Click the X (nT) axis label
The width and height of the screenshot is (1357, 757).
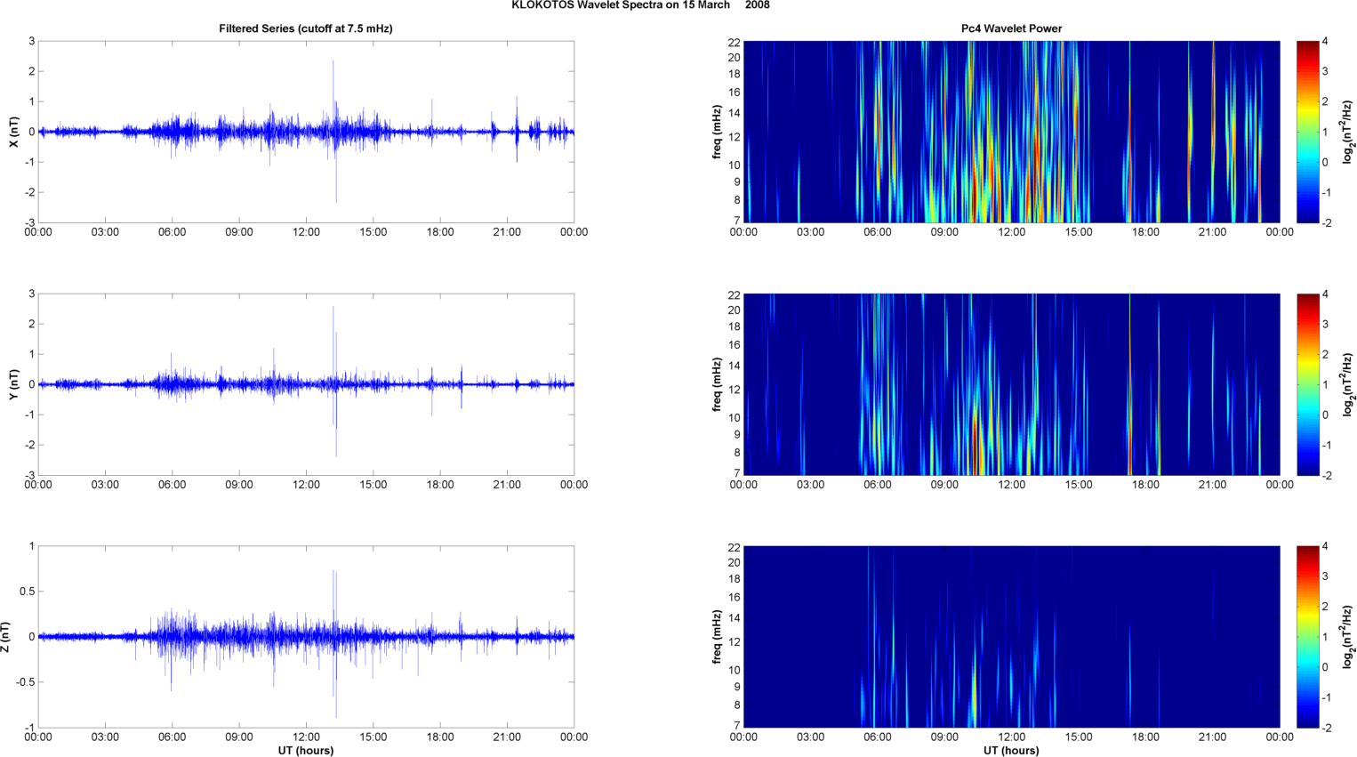pyautogui.click(x=13, y=132)
